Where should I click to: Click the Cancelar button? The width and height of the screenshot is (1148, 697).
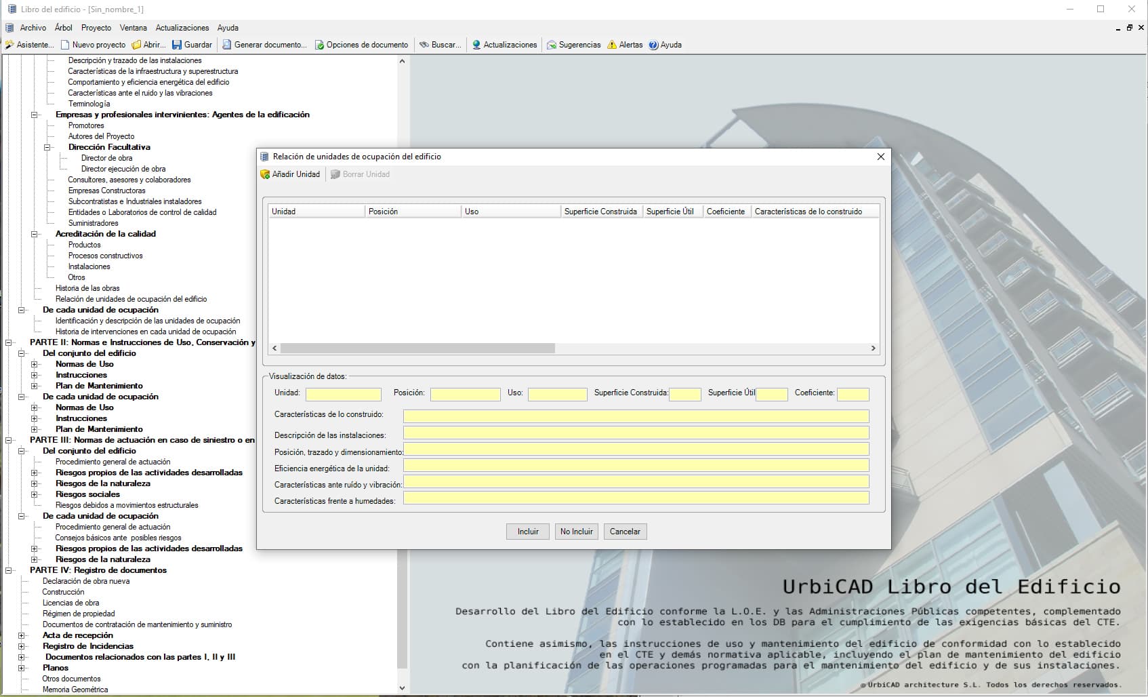625,532
